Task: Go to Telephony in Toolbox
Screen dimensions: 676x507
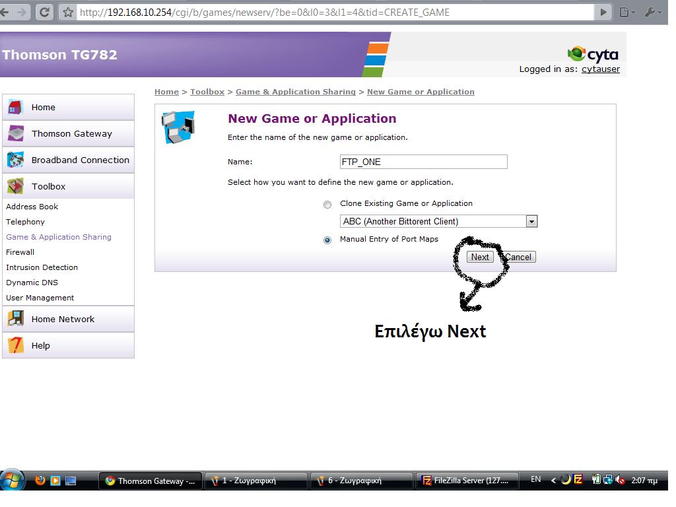Action: tap(25, 222)
